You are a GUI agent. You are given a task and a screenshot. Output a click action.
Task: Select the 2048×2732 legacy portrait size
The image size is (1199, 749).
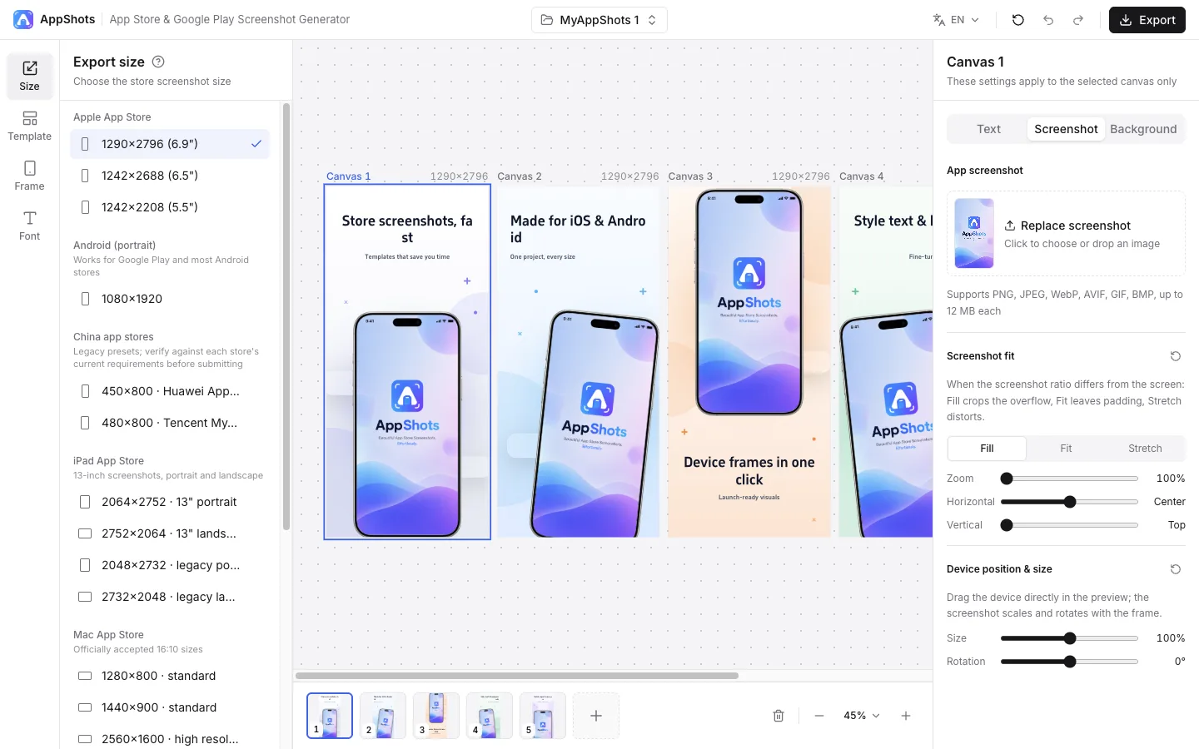(170, 565)
